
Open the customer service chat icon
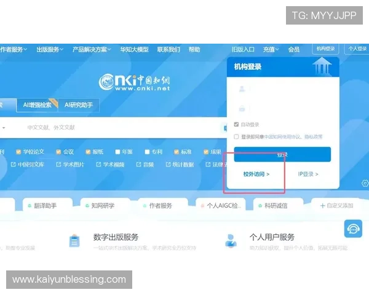353,229
